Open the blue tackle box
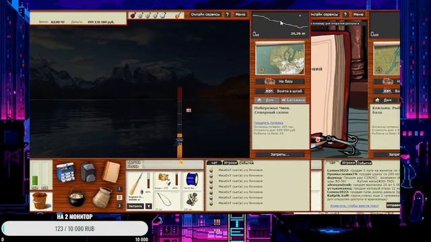Screen dimensions: 431x242 coord(65,172)
